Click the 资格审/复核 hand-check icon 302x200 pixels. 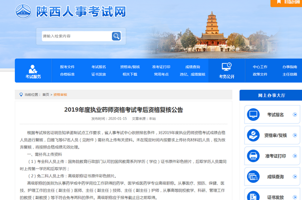[x=253, y=135]
